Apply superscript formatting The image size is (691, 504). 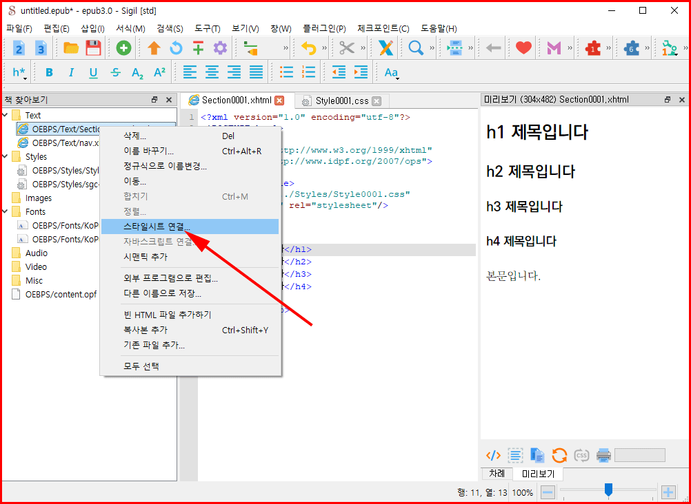[159, 72]
